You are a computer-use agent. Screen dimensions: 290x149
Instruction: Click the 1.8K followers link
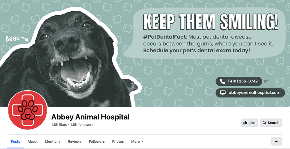point(82,125)
